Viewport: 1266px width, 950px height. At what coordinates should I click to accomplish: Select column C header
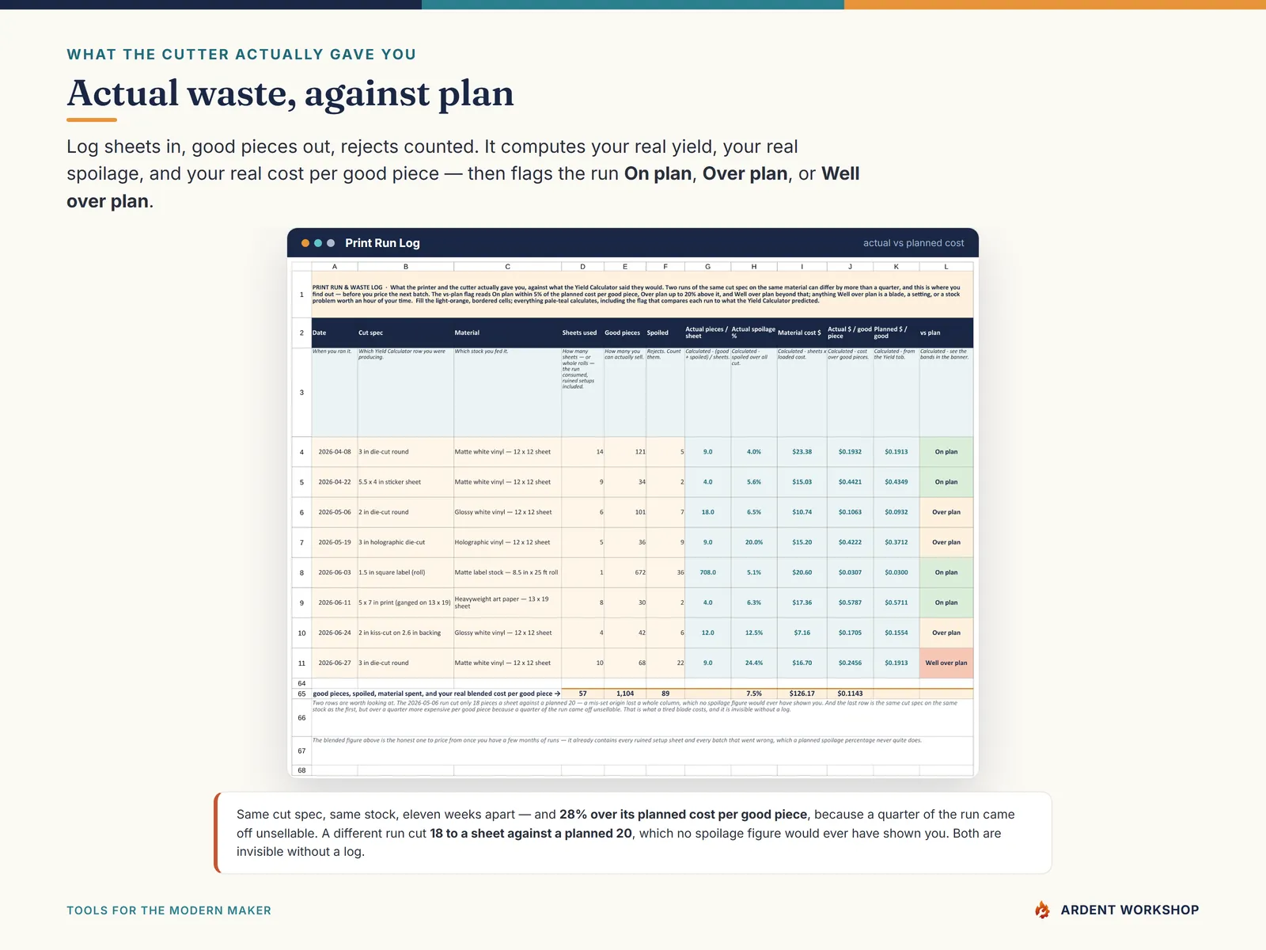507,267
